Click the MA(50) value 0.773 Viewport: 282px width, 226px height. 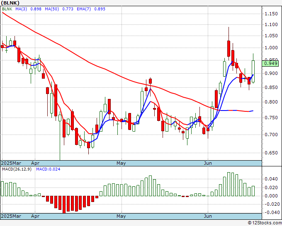(x=68, y=9)
